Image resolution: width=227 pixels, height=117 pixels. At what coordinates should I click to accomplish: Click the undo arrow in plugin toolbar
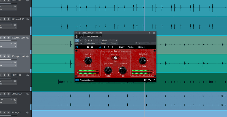tap(88, 47)
